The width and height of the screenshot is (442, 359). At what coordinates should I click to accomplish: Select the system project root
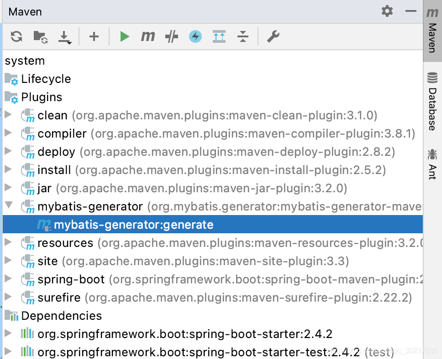coord(25,61)
